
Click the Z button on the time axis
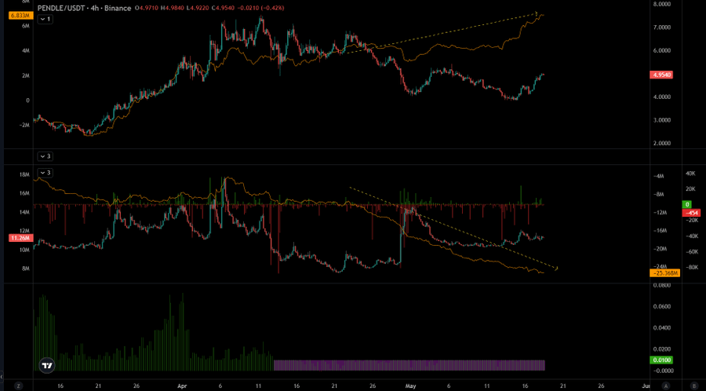coord(19,386)
